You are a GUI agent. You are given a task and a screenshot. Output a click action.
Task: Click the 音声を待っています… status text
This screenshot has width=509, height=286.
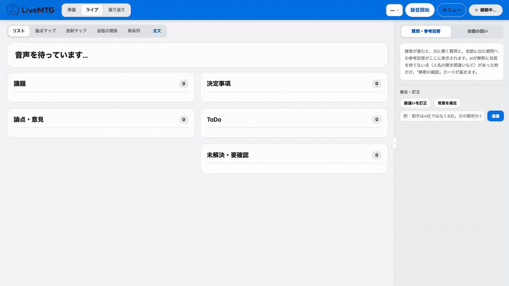tap(51, 55)
